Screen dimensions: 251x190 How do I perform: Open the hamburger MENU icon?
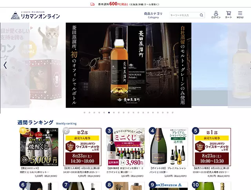pos(240,15)
